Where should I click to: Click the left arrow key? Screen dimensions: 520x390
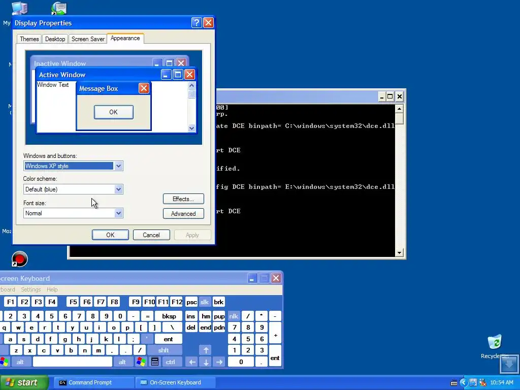192,362
